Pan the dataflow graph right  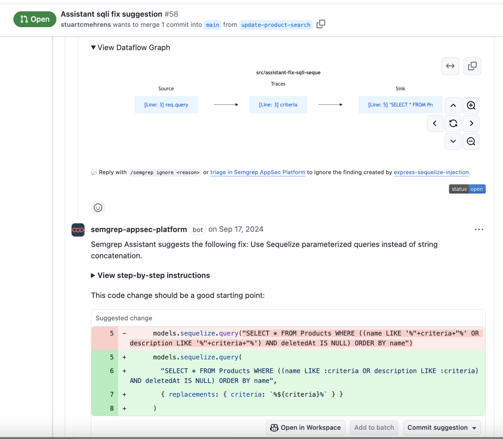(471, 123)
